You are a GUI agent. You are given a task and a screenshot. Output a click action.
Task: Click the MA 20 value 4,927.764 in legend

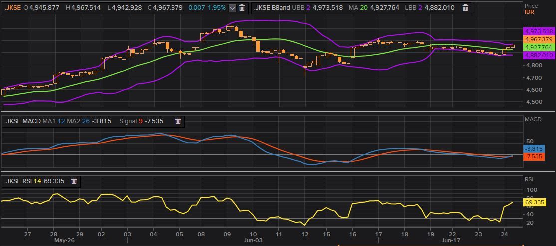pos(384,8)
